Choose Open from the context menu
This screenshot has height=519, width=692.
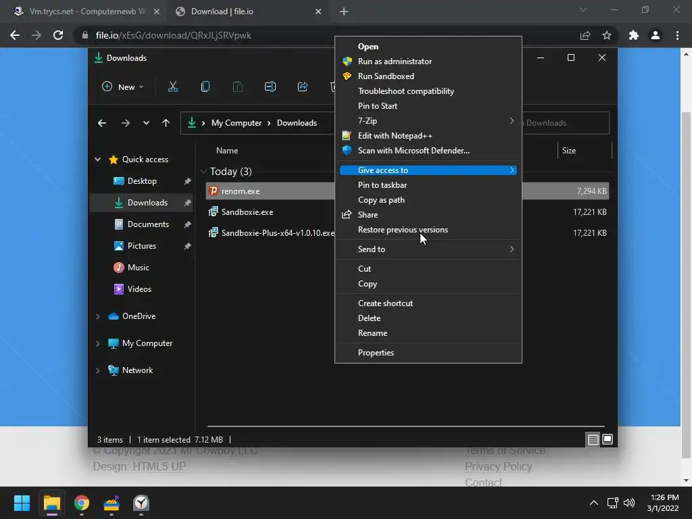(428, 47)
